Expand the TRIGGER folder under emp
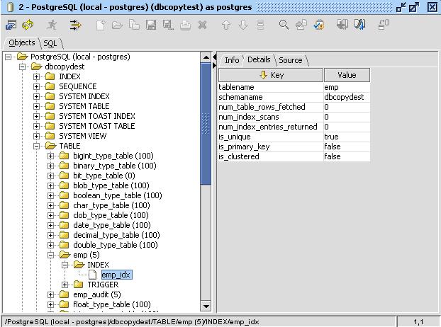This screenshot has height=327, width=441. coord(65,285)
